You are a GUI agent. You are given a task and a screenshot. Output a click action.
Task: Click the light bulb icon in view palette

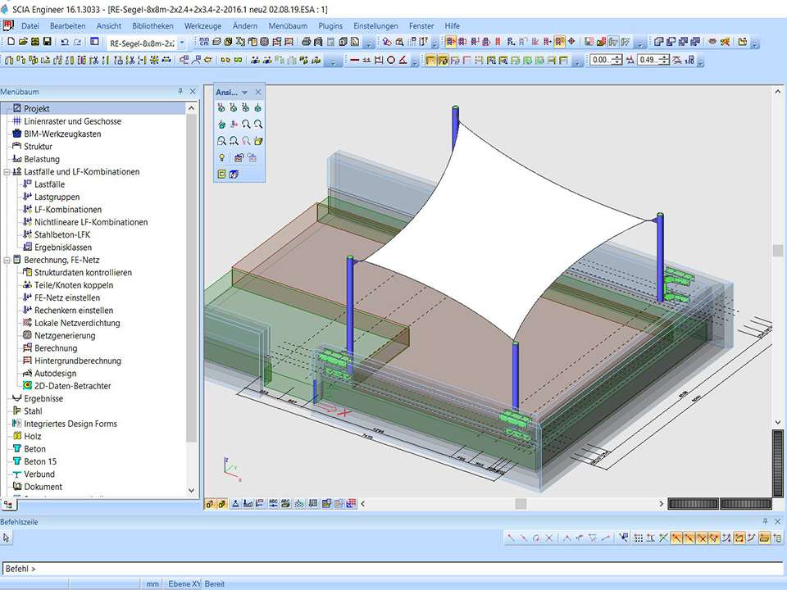click(x=221, y=157)
